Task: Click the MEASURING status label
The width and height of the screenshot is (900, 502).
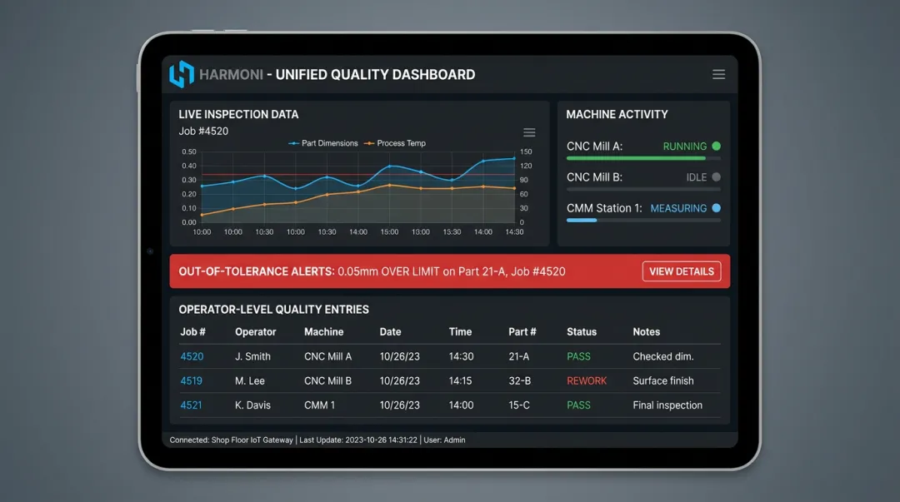Action: 678,208
